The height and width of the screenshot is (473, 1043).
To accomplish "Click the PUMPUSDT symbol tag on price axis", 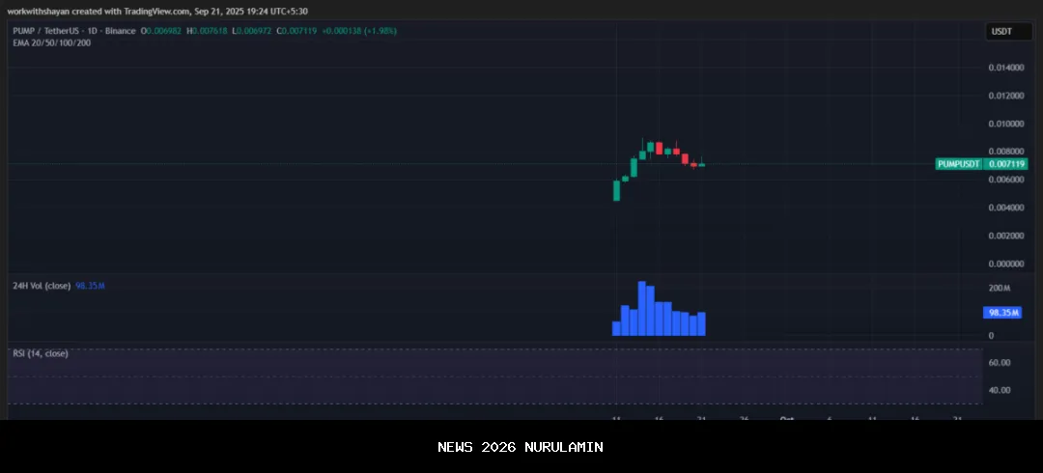I will [x=959, y=164].
